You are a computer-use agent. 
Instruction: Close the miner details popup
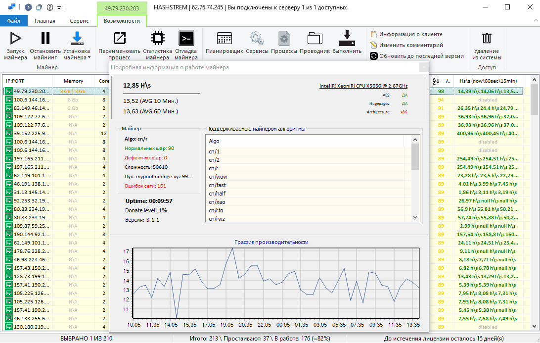tap(424, 67)
